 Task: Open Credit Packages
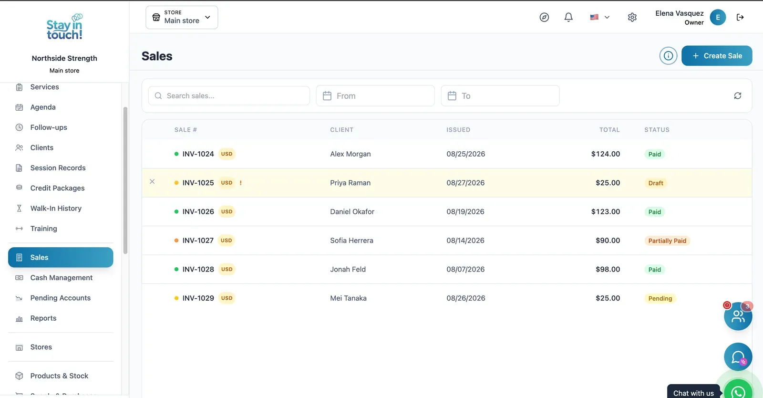coord(61,188)
